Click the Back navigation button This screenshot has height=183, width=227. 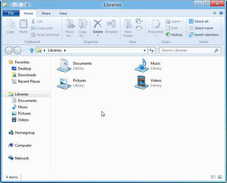pyautogui.click(x=9, y=51)
